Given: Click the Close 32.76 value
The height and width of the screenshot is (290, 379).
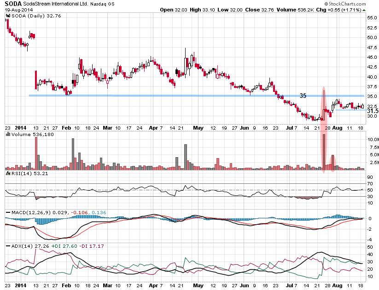Looking at the screenshot, I should 259,10.
